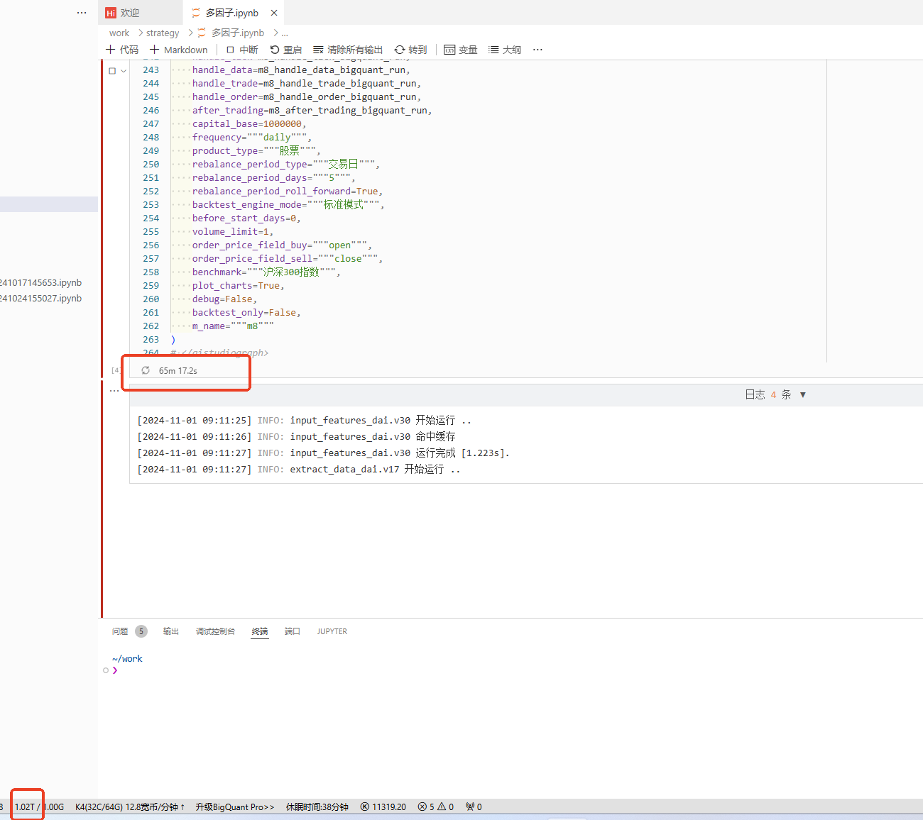The height and width of the screenshot is (820, 923).
Task: Switch to the 欢迎 tab
Action: tap(129, 13)
